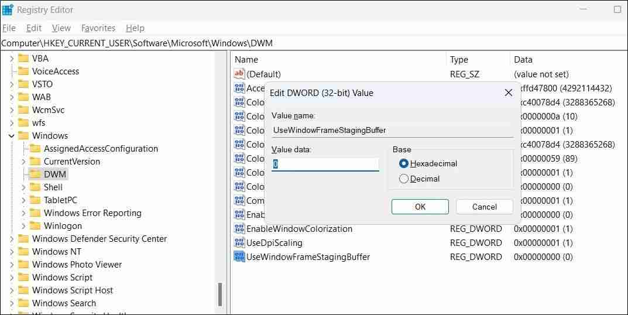Viewport: 628px width, 315px height.
Task: Click the Value data input field
Action: pos(325,164)
